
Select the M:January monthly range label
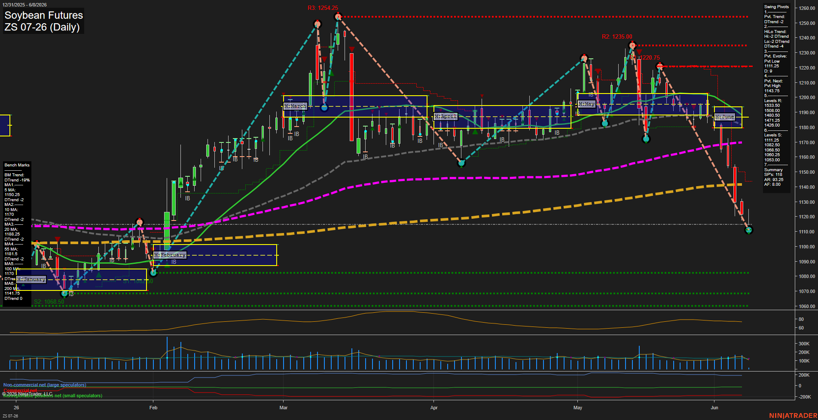coord(31,279)
